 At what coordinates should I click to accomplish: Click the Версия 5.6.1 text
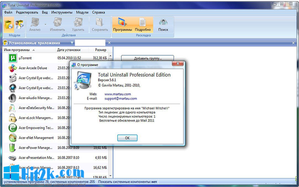[x=107, y=80]
